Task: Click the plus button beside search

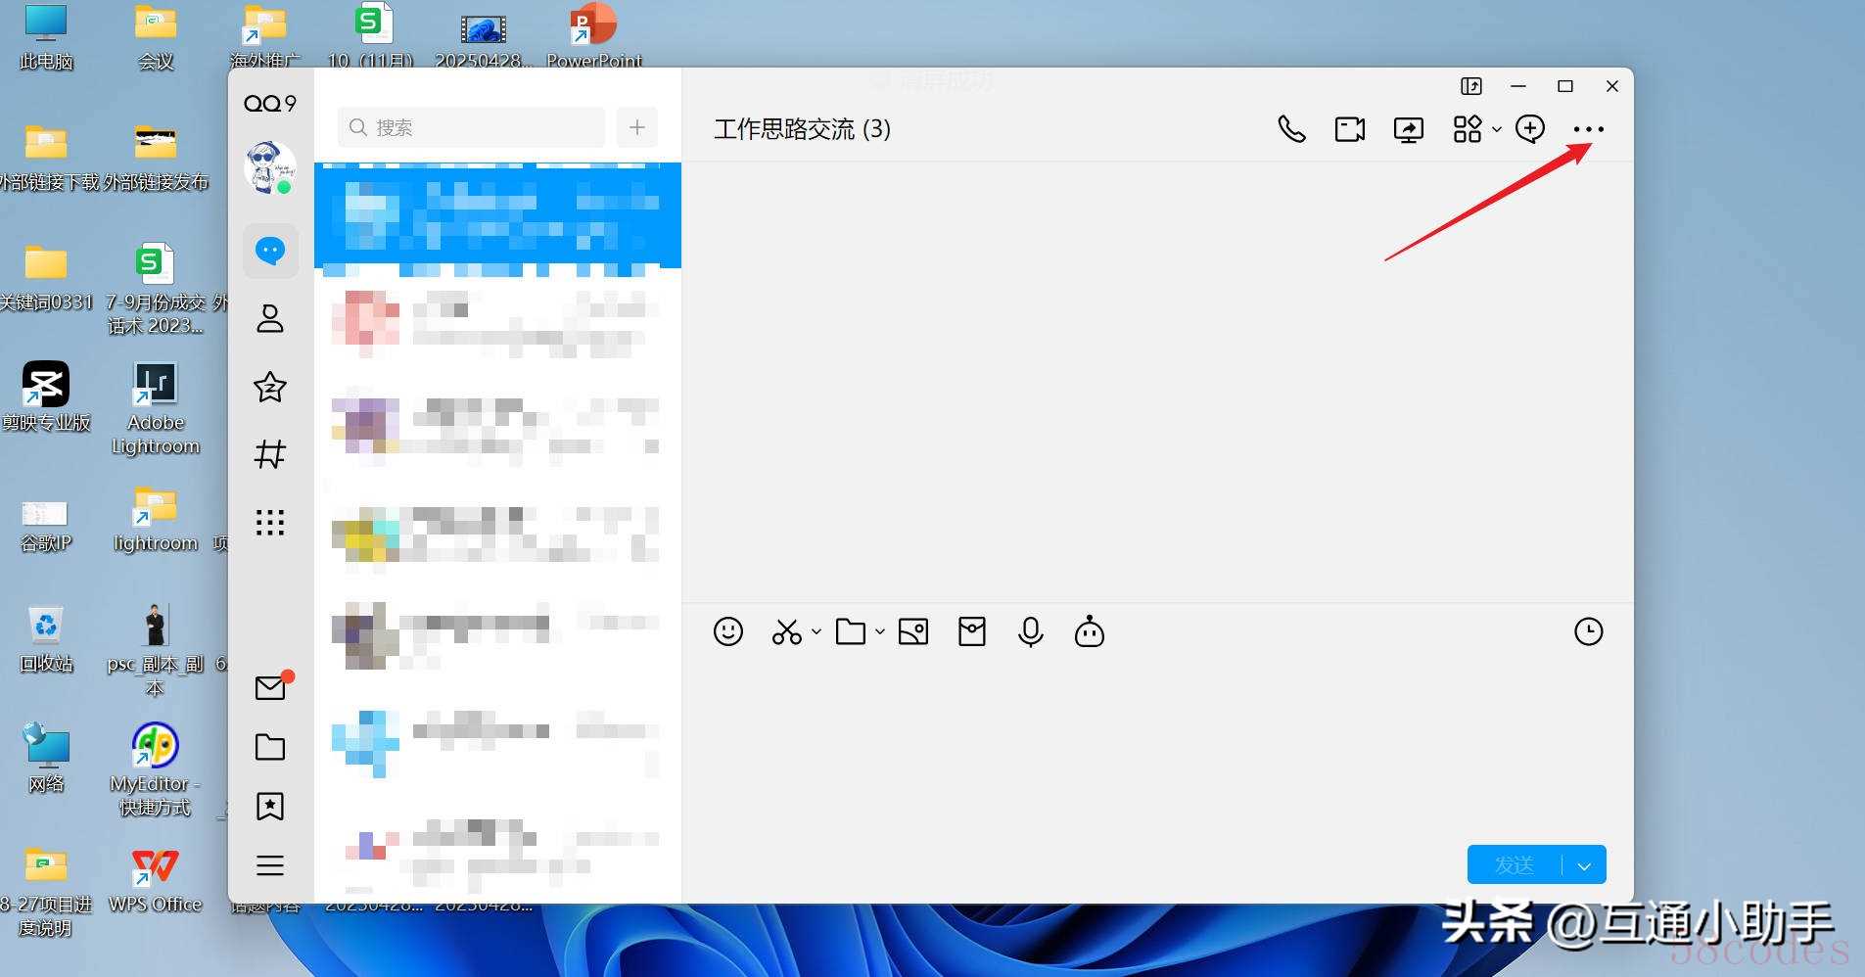Action: tap(636, 127)
